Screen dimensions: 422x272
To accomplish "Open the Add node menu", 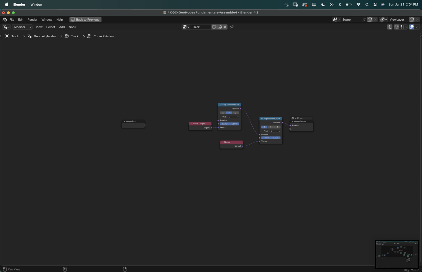I will pos(62,27).
